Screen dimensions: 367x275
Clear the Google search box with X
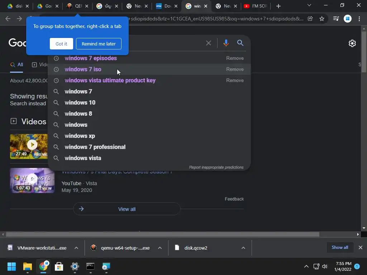point(209,43)
